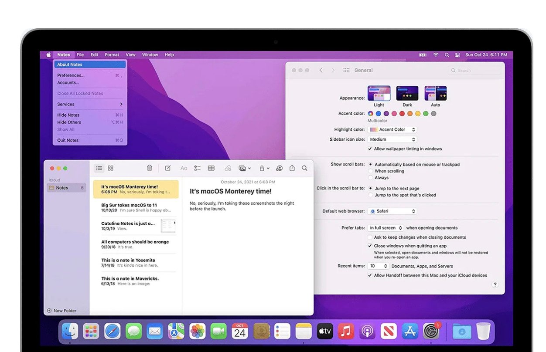Click New Folder in Notes sidebar
This screenshot has width=546, height=352.
(x=61, y=311)
